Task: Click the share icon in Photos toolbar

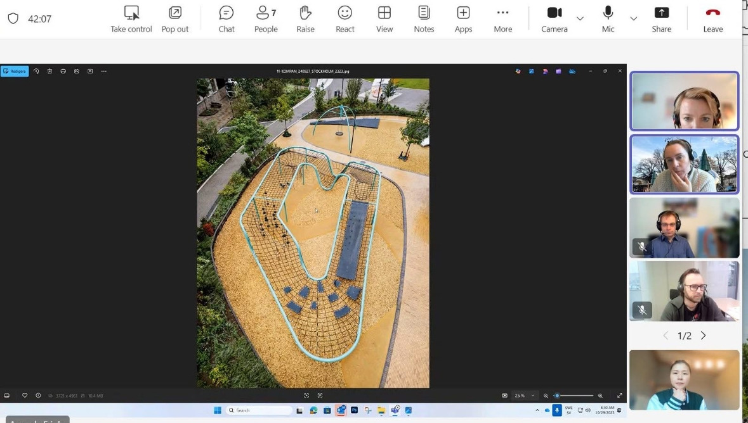Action: click(76, 71)
